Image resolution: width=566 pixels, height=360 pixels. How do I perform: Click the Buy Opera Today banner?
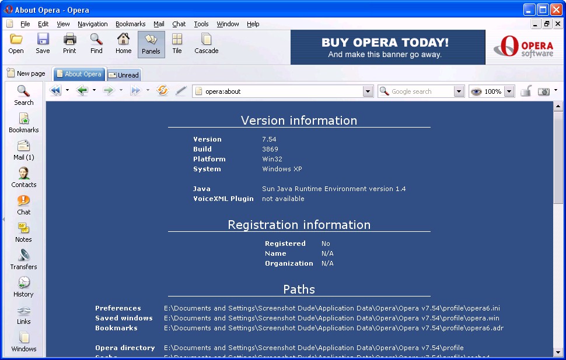[387, 47]
